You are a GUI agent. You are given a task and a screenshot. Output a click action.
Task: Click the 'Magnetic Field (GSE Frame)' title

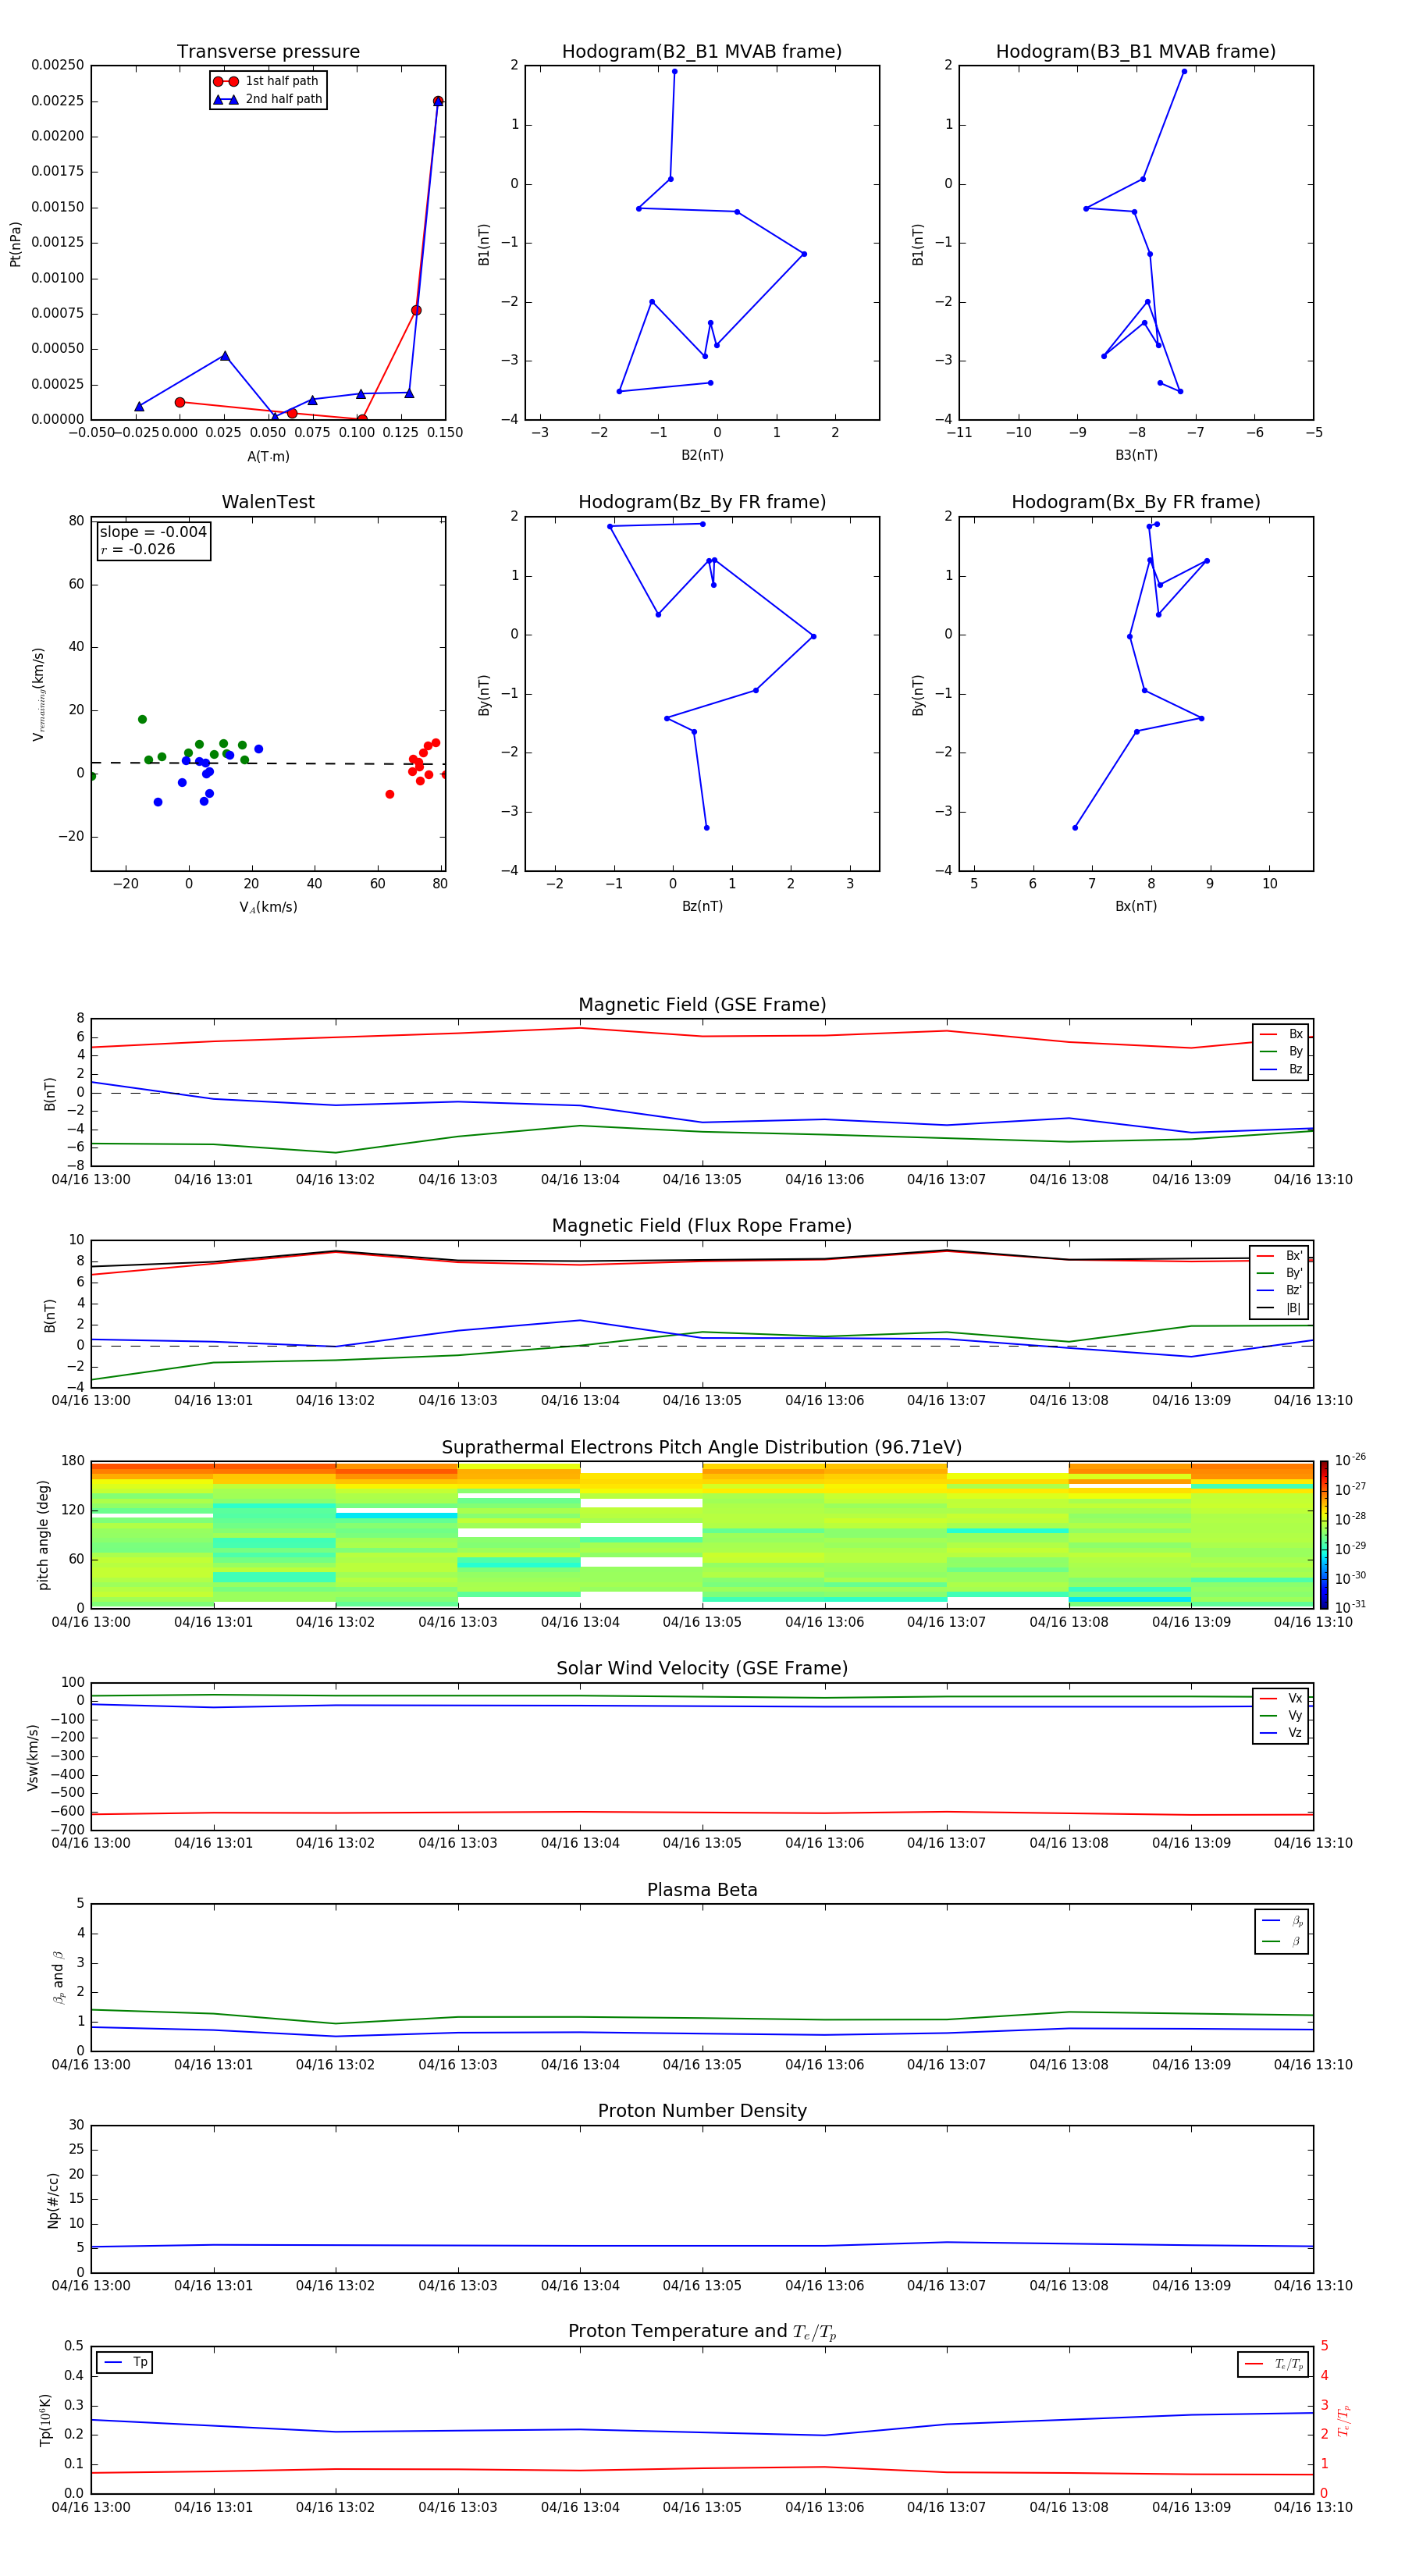[702, 1005]
